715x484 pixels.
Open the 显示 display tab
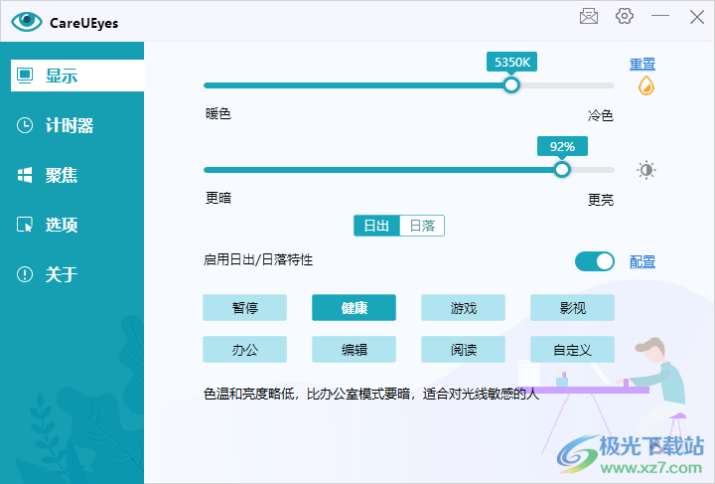pos(77,76)
